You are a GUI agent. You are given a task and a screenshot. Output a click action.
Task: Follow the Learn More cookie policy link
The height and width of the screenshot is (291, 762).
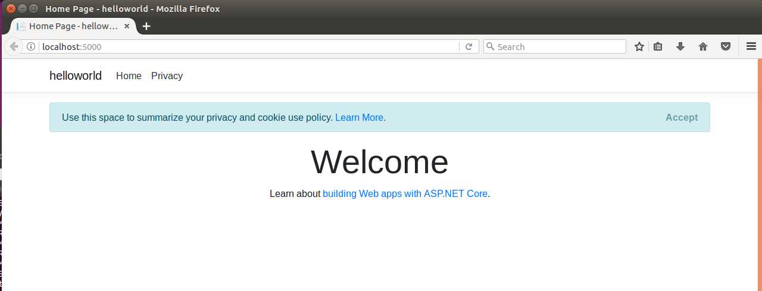(x=360, y=117)
